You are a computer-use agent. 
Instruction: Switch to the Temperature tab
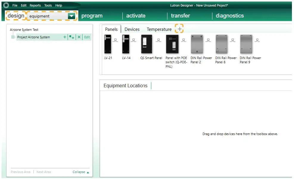point(159,29)
